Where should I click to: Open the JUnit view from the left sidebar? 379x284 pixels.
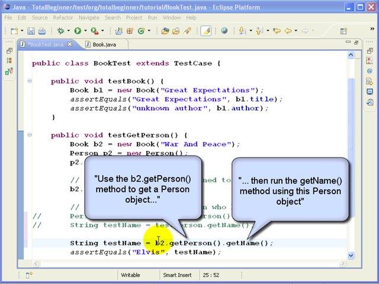[9, 71]
